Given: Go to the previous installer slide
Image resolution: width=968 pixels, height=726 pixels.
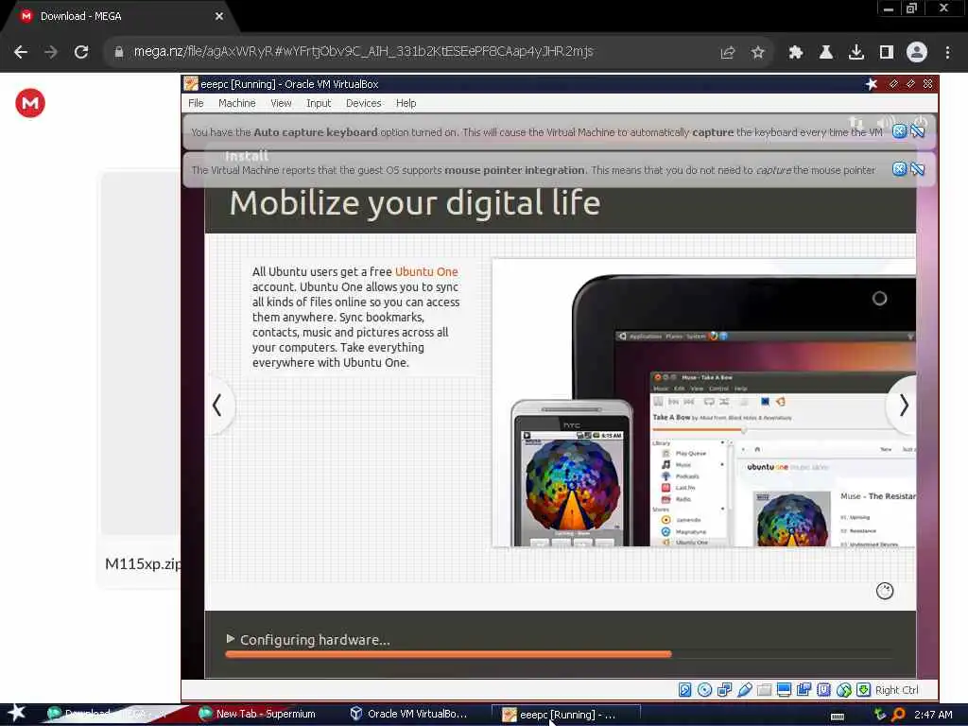Looking at the screenshot, I should click(217, 406).
